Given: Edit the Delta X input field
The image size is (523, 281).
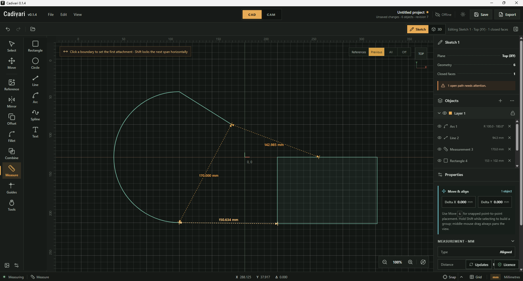Looking at the screenshot, I should pyautogui.click(x=459, y=202).
